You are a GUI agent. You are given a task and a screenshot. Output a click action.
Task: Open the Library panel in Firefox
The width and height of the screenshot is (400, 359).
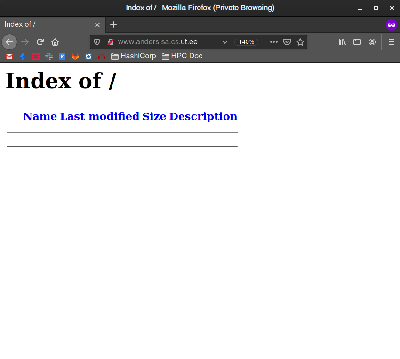coord(342,42)
